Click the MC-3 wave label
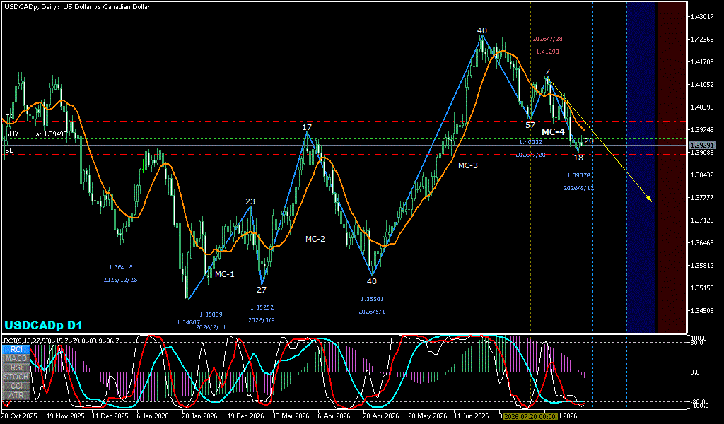Screen dimensions: 724x424 click(468, 165)
